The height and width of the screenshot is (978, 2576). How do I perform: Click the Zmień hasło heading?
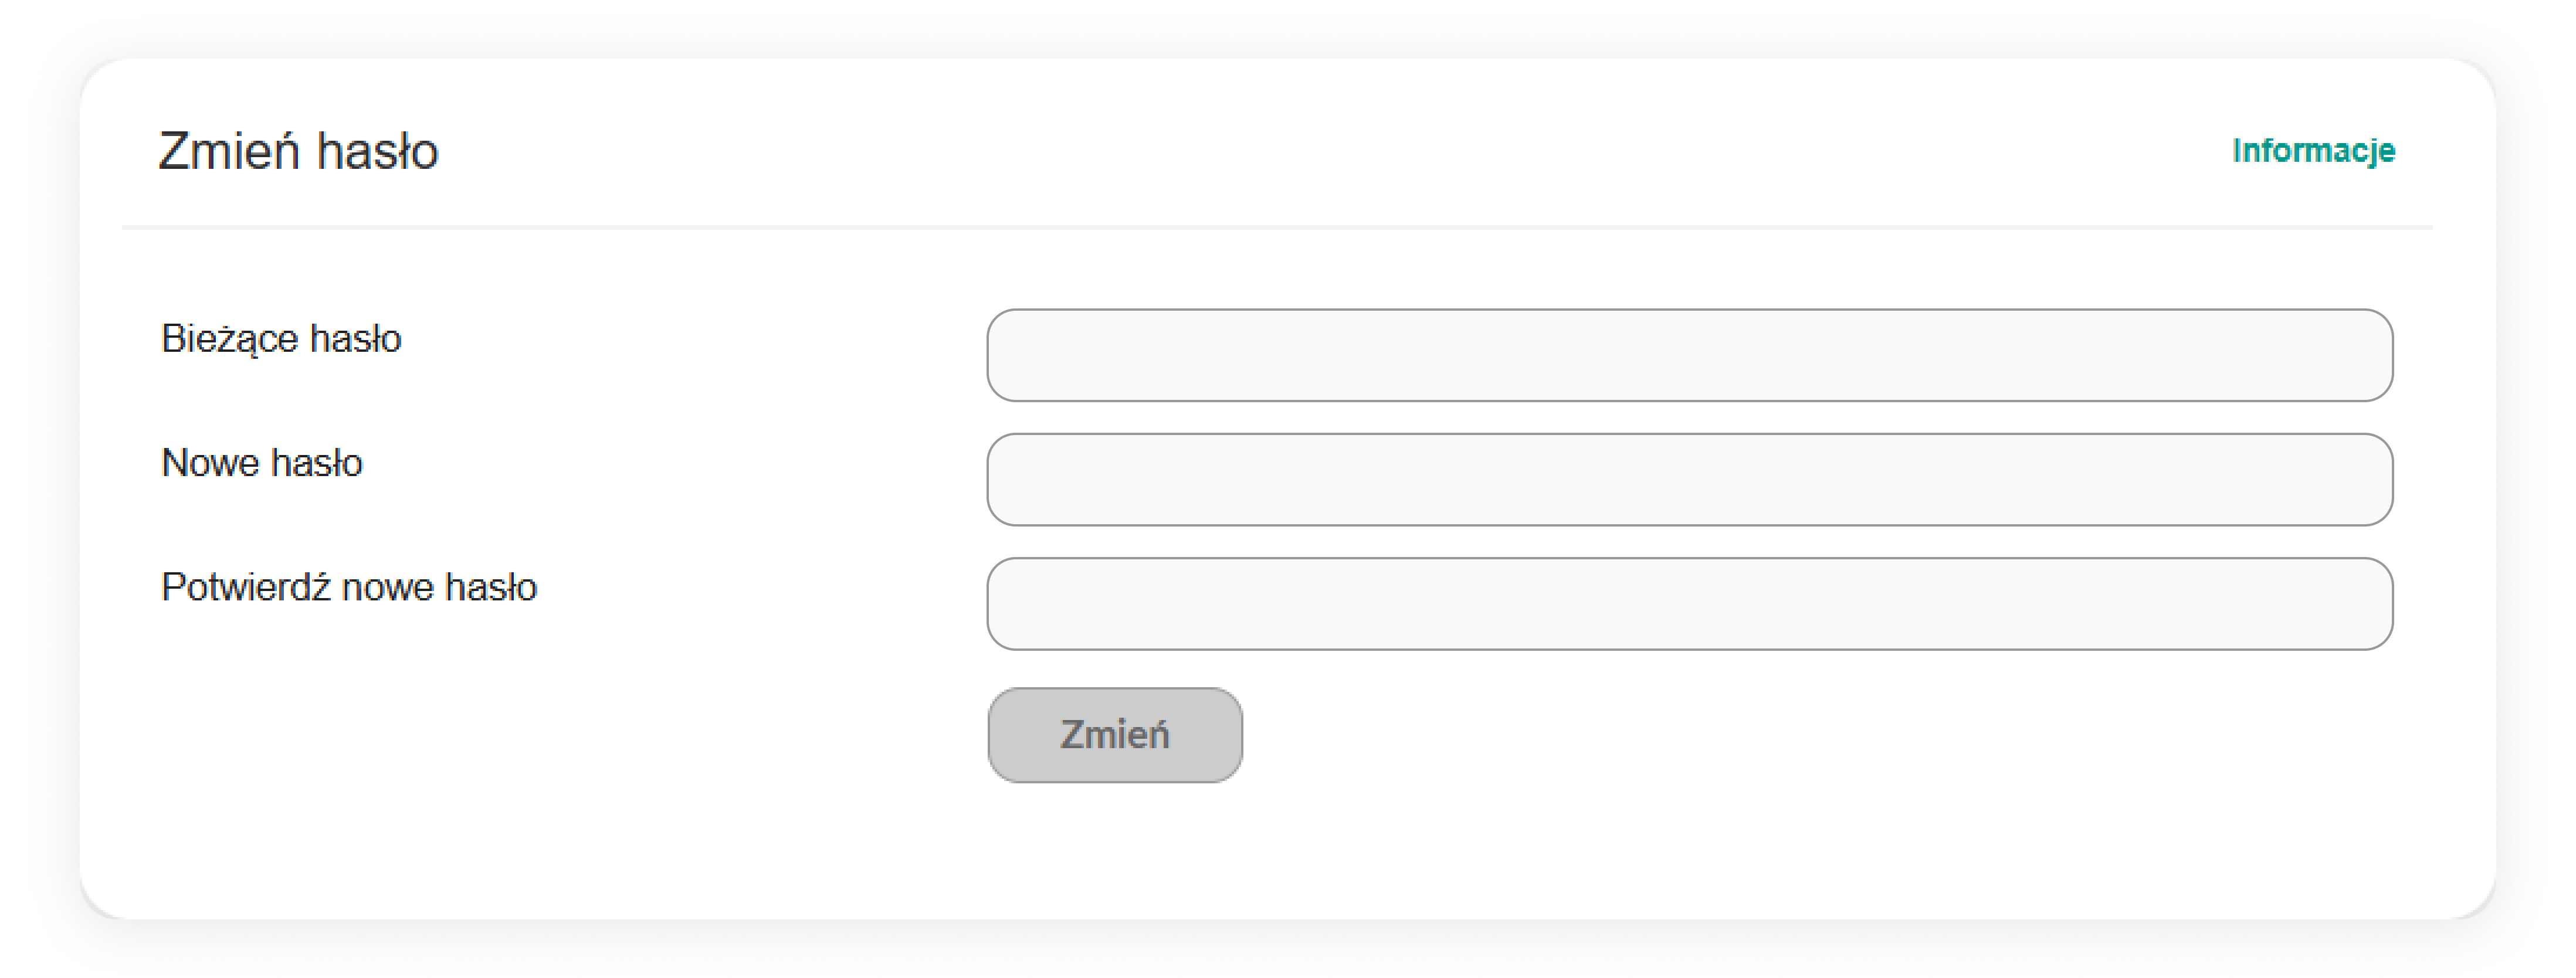tap(298, 152)
